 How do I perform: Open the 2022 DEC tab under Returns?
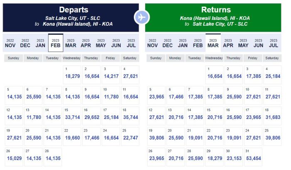tap(168, 43)
